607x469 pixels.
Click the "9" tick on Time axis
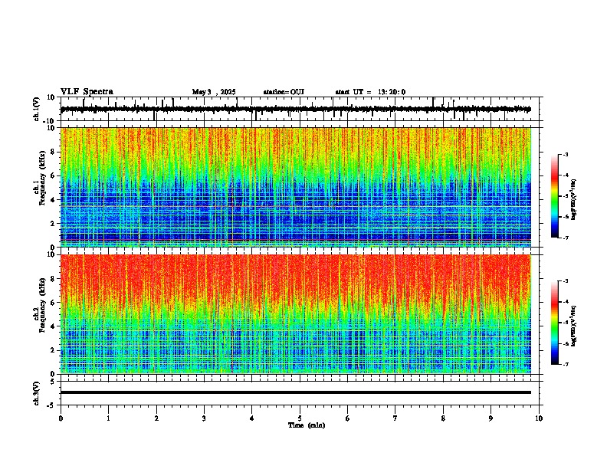pos(491,418)
